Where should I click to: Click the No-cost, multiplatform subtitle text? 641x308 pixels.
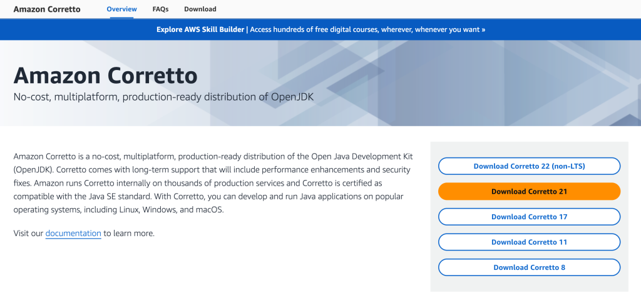click(163, 97)
